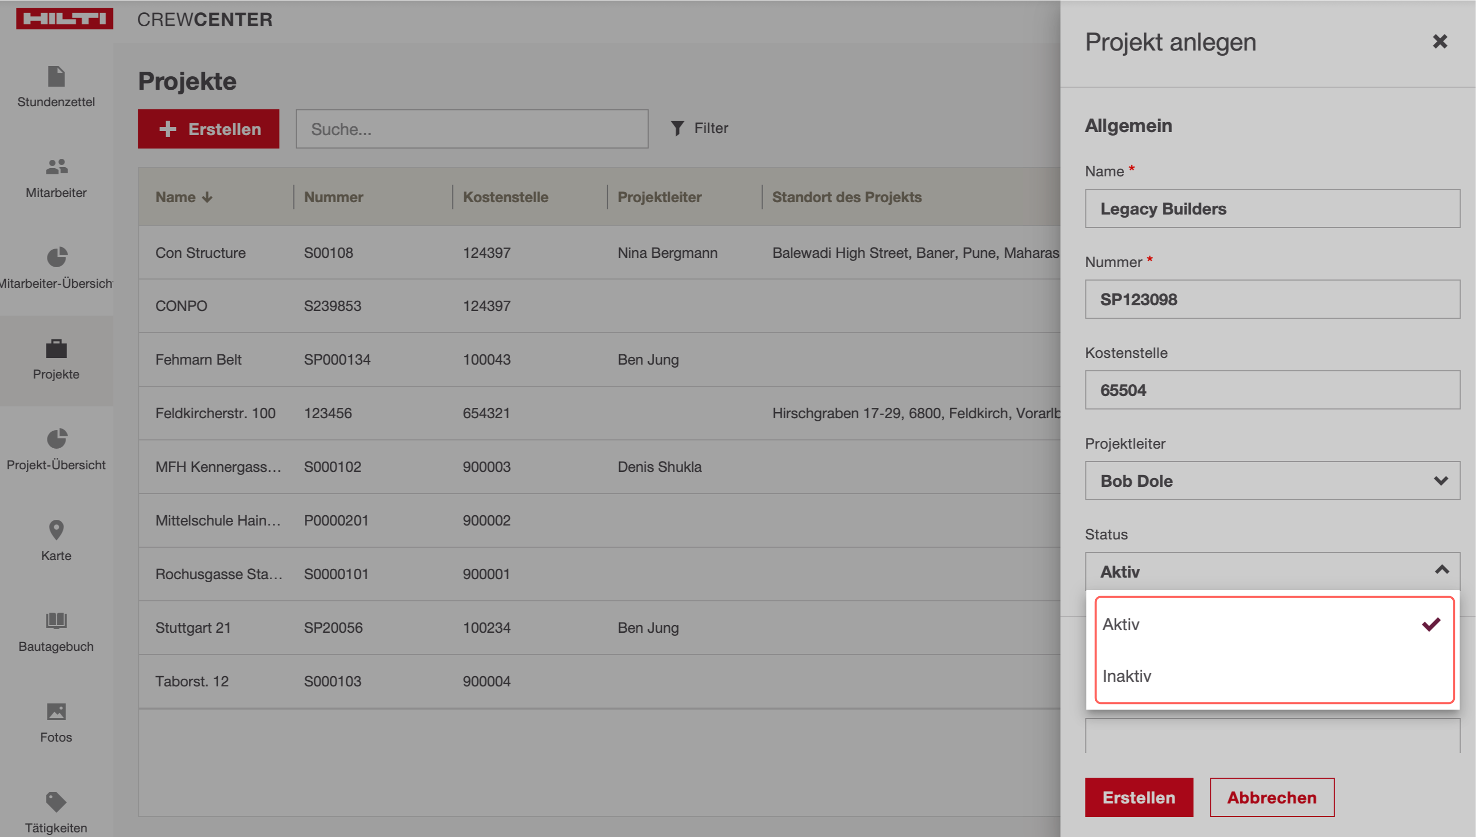Click the Nummer column header
Screen dimensions: 1476x837
(x=333, y=197)
